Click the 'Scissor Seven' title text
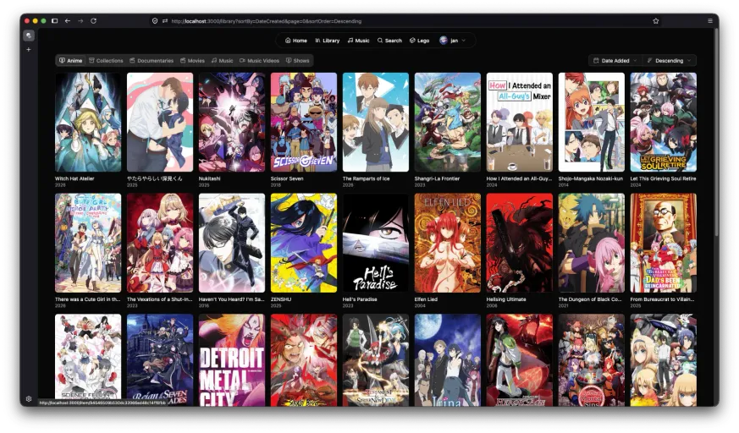This screenshot has width=739, height=433. pos(287,178)
